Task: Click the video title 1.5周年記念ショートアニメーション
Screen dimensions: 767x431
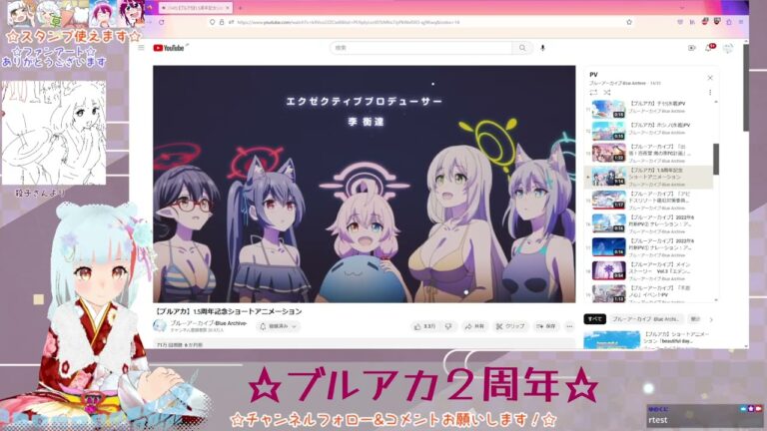Action: (x=228, y=311)
